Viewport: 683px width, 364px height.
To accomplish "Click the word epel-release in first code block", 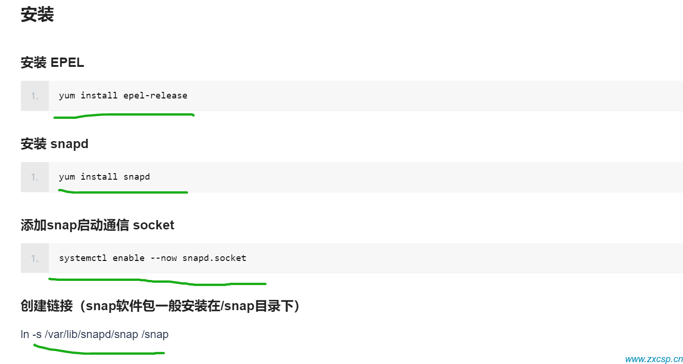I will tap(155, 96).
